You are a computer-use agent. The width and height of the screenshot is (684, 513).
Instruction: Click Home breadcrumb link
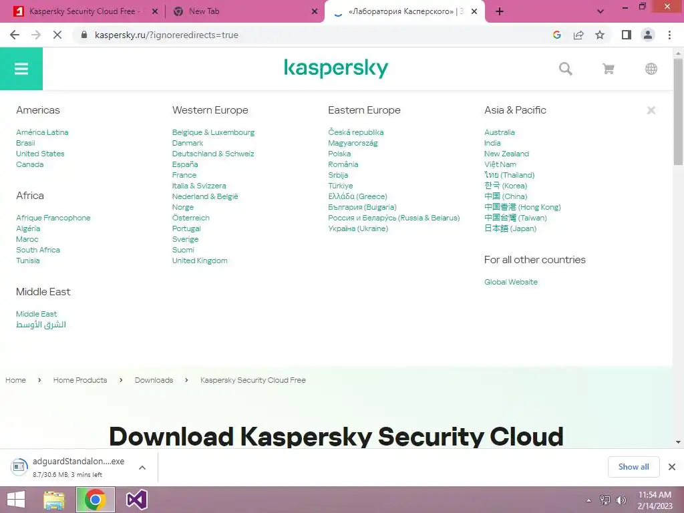coord(15,380)
